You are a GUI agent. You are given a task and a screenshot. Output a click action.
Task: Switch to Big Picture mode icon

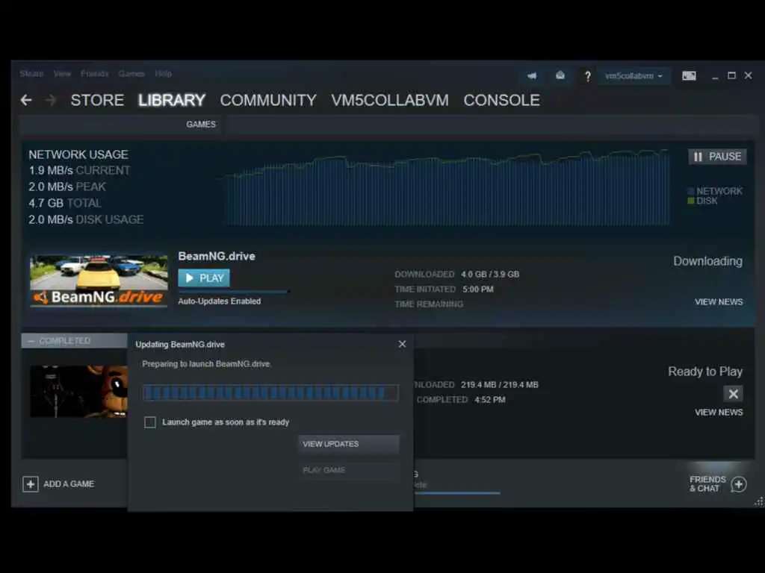689,75
